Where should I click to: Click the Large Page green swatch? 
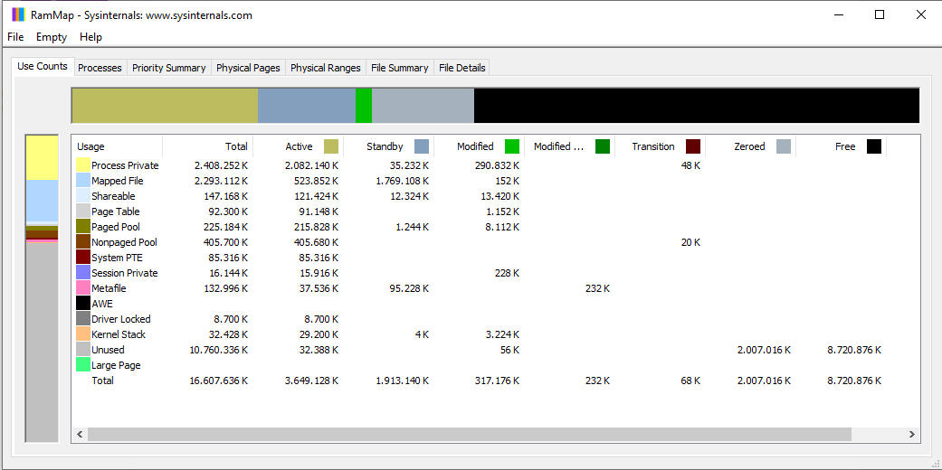click(x=83, y=365)
